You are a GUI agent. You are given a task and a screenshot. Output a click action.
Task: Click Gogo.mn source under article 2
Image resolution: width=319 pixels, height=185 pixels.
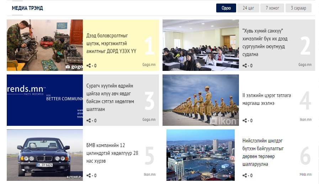click(x=305, y=65)
